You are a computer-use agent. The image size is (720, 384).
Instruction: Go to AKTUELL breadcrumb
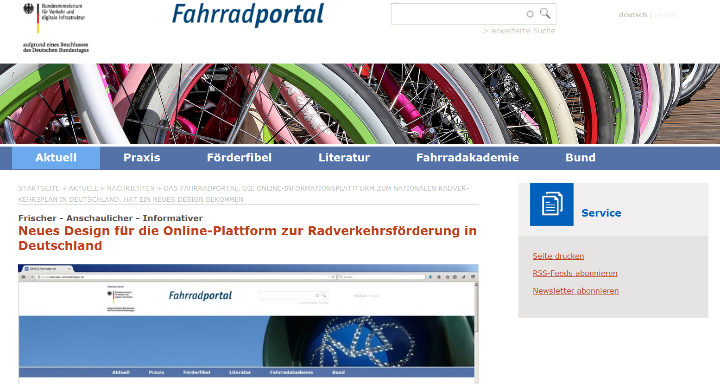point(83,188)
